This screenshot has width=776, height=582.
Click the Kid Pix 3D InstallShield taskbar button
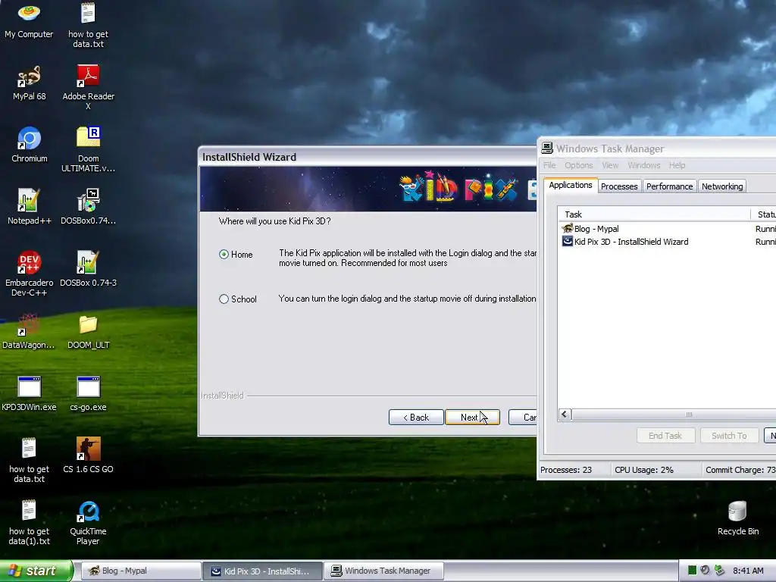(262, 571)
